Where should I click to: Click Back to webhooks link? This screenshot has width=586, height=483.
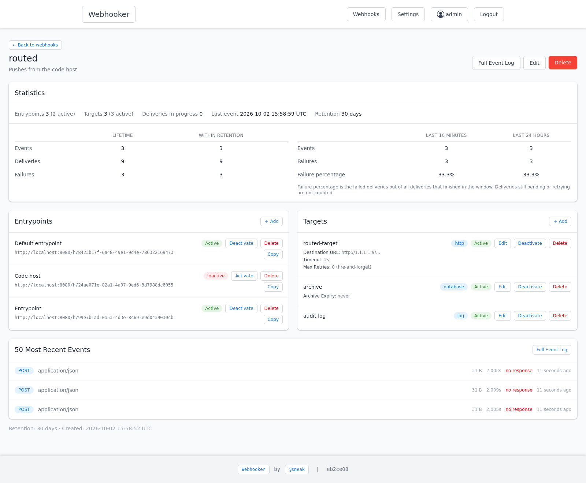click(35, 45)
